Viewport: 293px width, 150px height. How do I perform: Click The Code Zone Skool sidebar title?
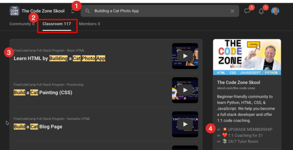pos(238,82)
